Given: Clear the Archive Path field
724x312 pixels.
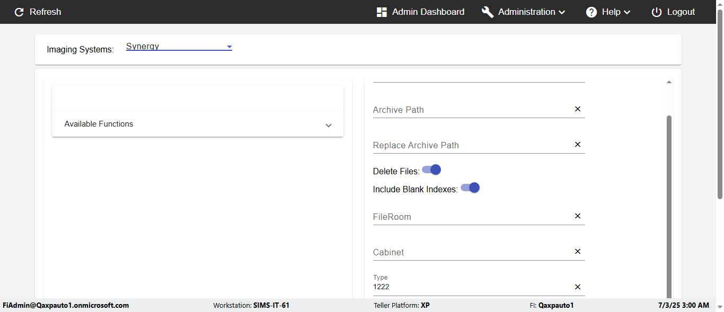Looking at the screenshot, I should (578, 109).
